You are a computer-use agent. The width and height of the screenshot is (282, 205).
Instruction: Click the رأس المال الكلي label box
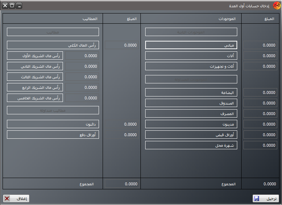click(x=53, y=45)
